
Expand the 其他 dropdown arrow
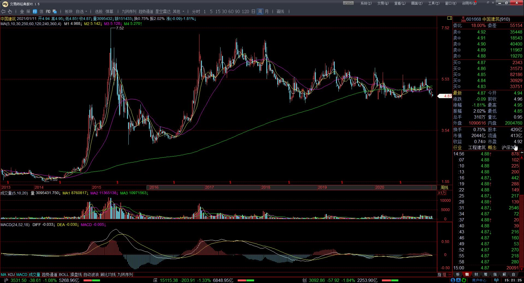(x=183, y=11)
